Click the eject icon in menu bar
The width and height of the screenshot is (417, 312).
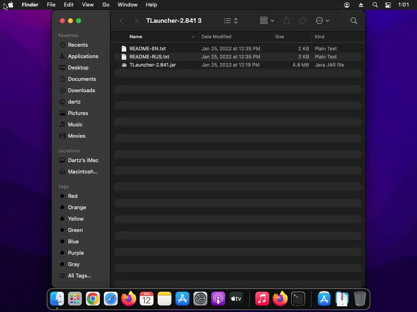(361, 5)
